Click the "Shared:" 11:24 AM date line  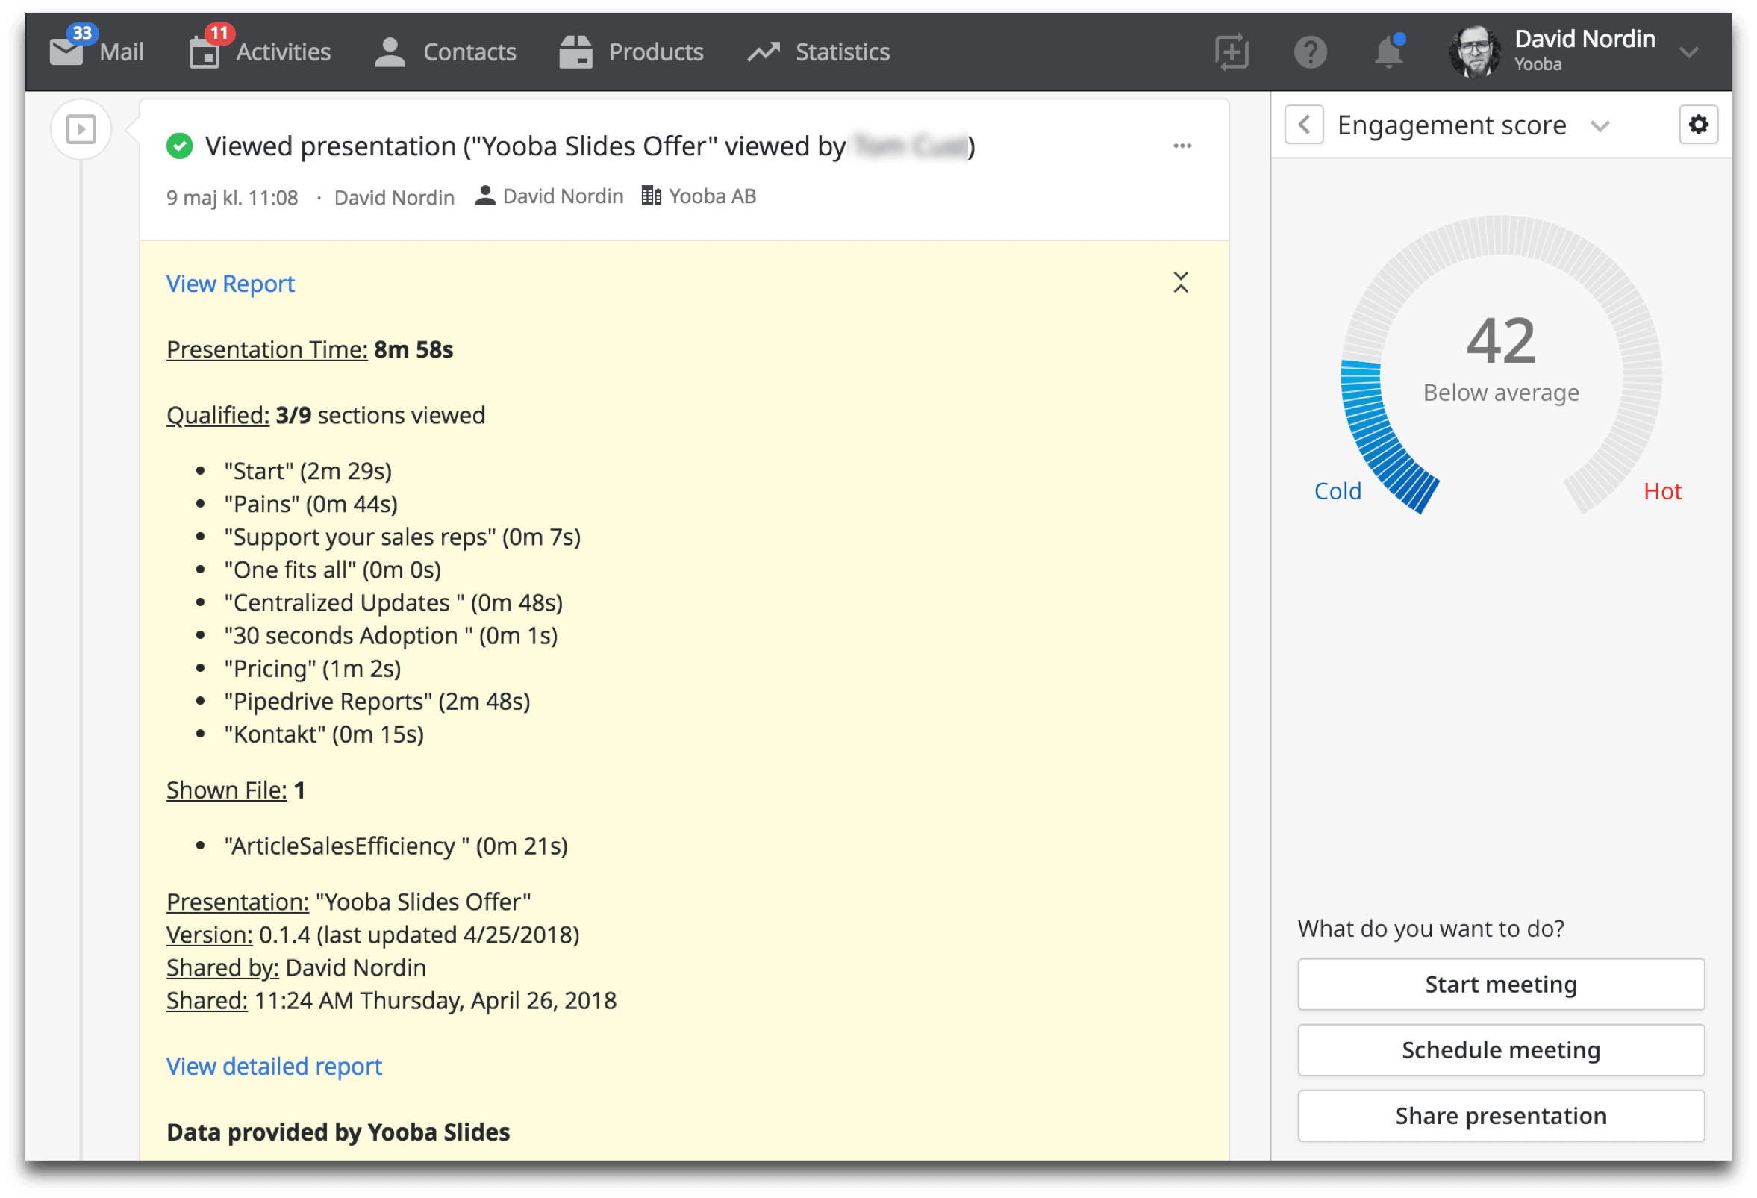coord(392,1001)
